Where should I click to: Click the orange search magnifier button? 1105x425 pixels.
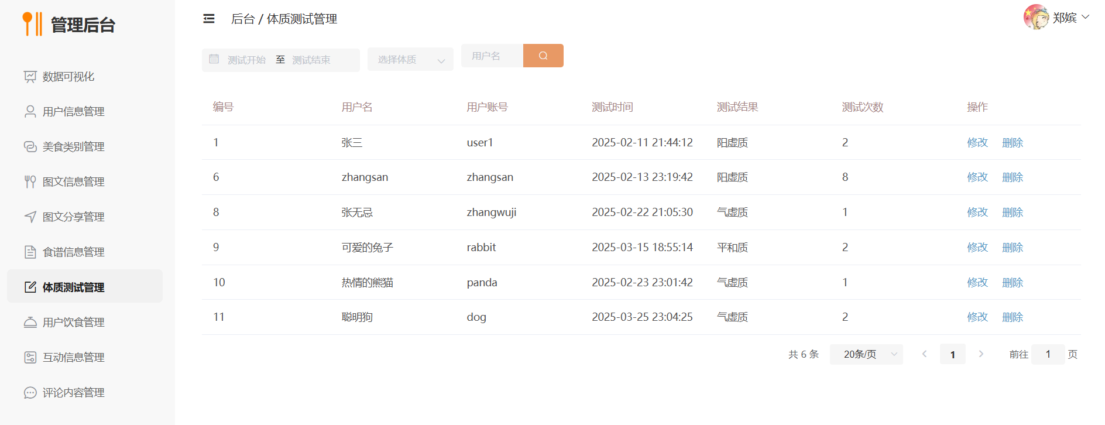(x=543, y=56)
